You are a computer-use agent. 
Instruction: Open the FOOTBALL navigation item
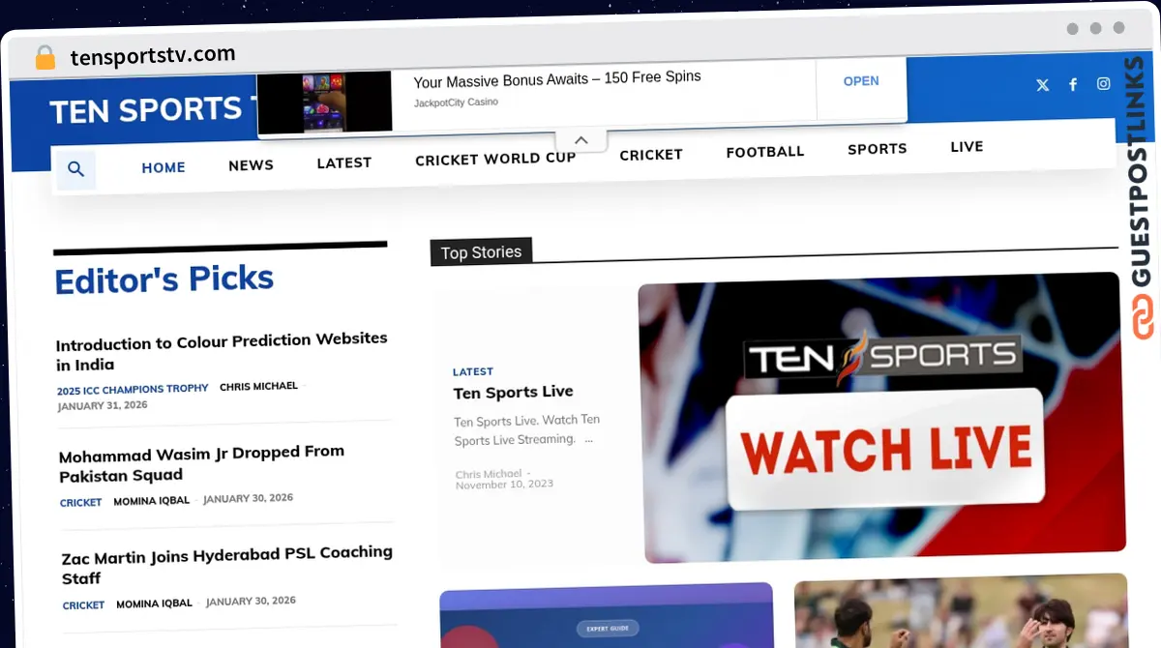pyautogui.click(x=765, y=152)
